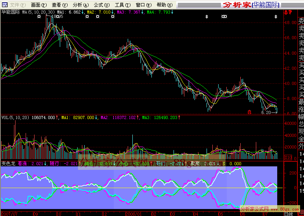This screenshot has width=304, height=216.
Task: Open the 窗口(W) menu
Action: [x=144, y=5]
